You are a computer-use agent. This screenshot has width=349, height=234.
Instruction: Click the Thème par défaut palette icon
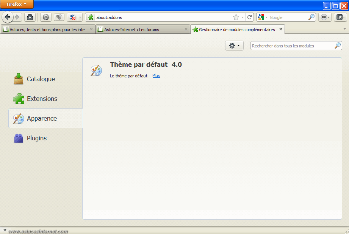[x=96, y=71]
